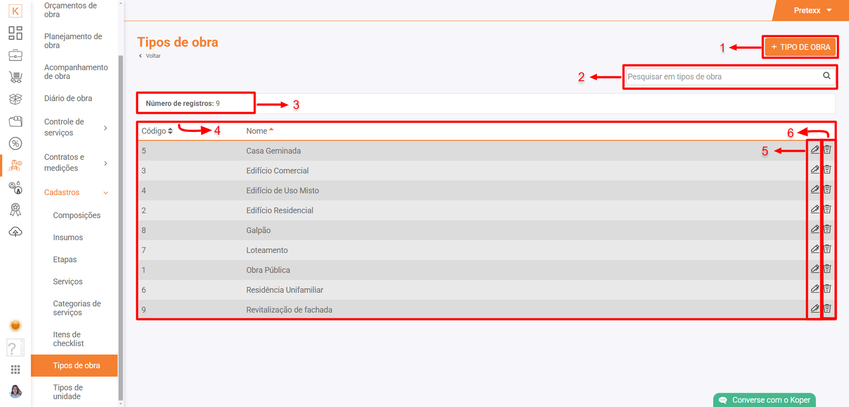Click the percent sign sidebar icon
This screenshot has width=849, height=407.
pos(15,144)
